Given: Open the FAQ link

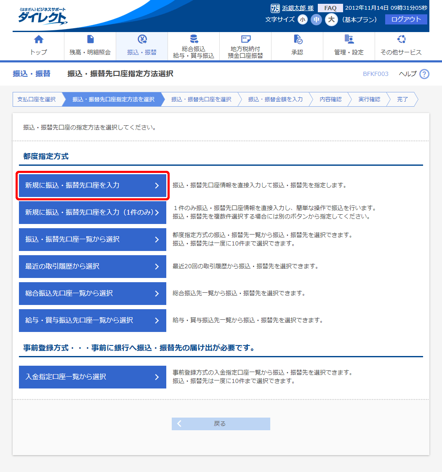Looking at the screenshot, I should click(x=330, y=8).
